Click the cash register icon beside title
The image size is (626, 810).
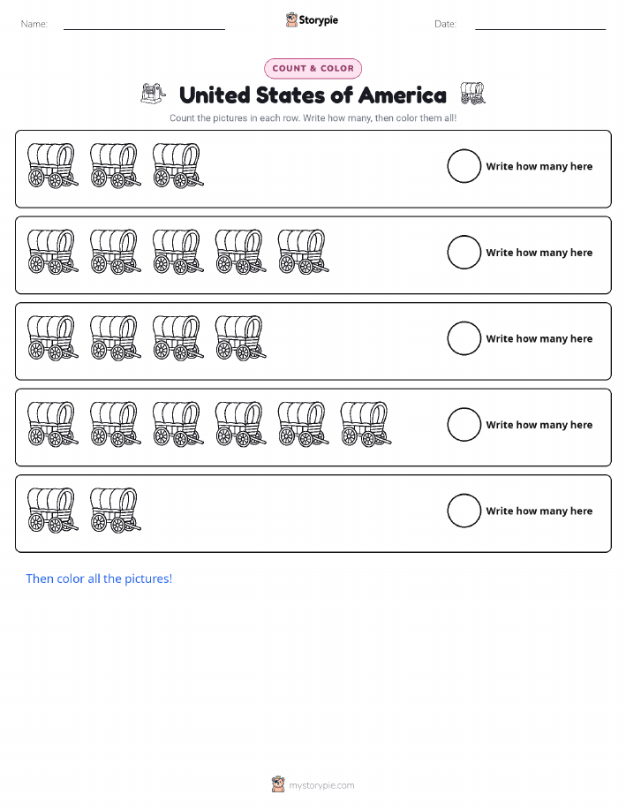click(154, 94)
